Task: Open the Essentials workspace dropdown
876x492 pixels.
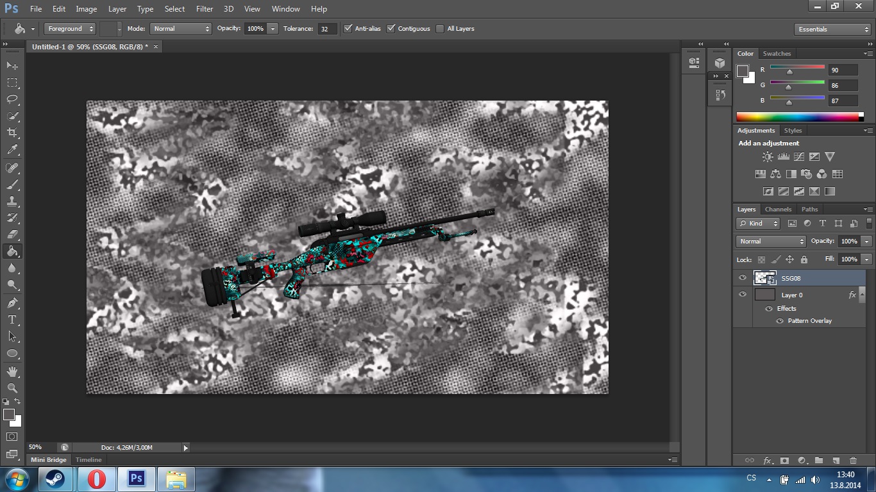Action: tap(832, 29)
